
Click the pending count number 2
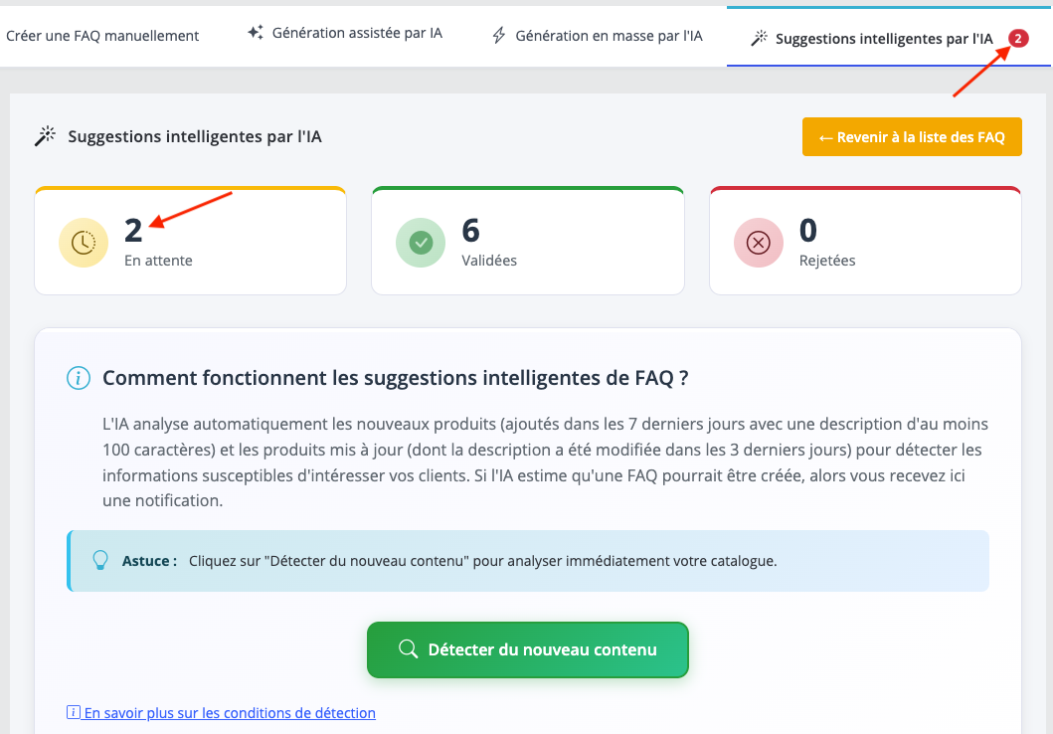[133, 231]
